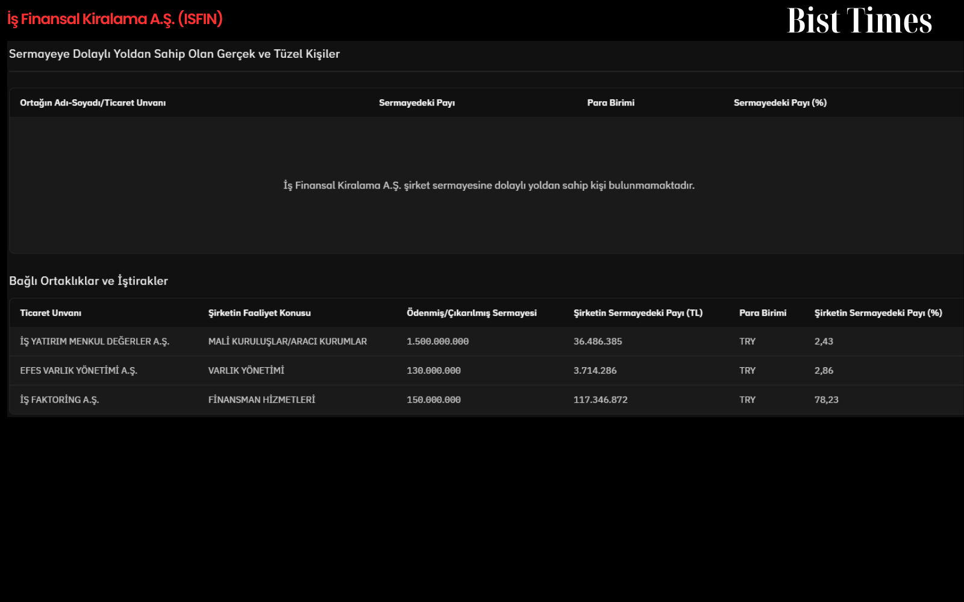The width and height of the screenshot is (964, 602).
Task: Click the upper Sermayedeki Payı column header
Action: point(417,103)
